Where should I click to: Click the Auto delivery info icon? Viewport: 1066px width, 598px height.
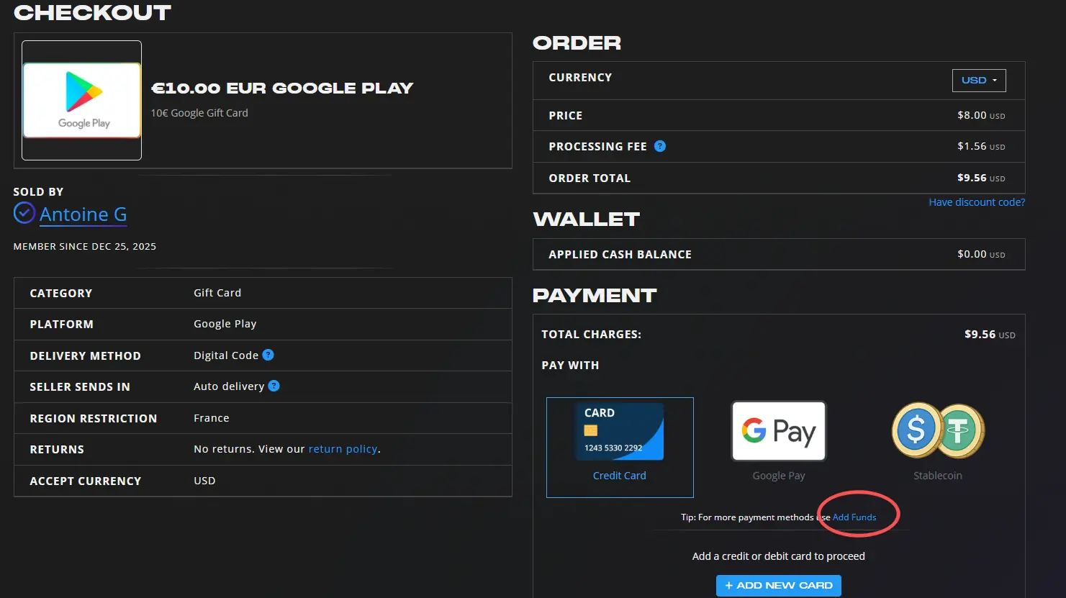point(274,386)
